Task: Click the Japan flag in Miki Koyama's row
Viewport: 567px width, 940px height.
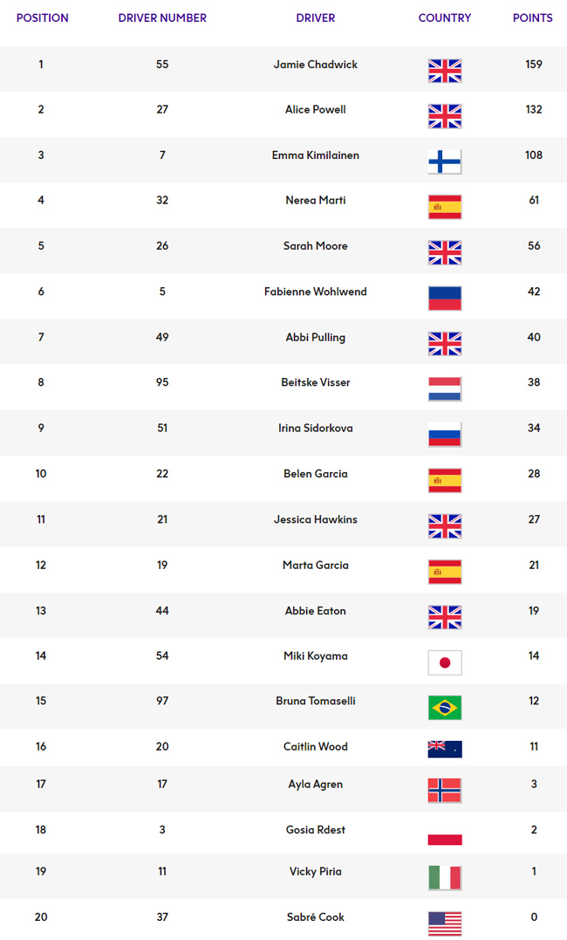Action: [445, 662]
